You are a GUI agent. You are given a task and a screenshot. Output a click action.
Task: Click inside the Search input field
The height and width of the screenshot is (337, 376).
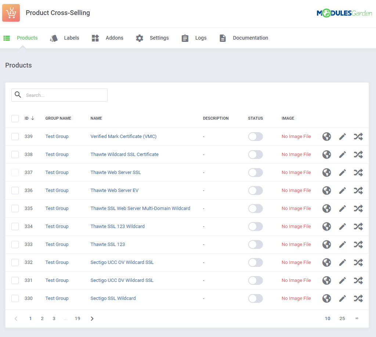pyautogui.click(x=59, y=95)
